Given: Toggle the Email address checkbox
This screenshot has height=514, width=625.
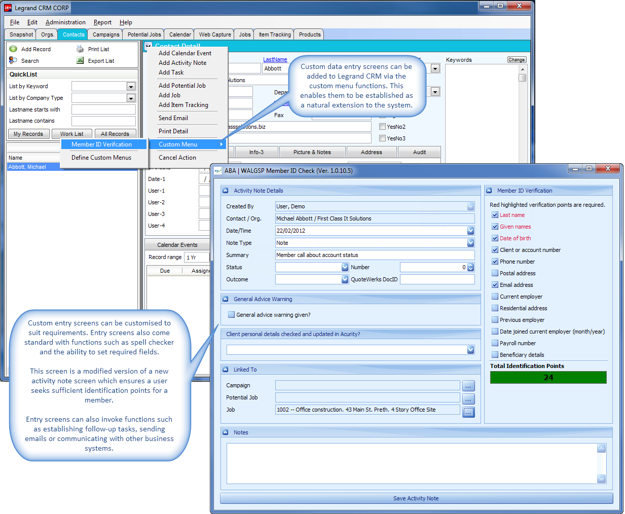Looking at the screenshot, I should pyautogui.click(x=495, y=285).
